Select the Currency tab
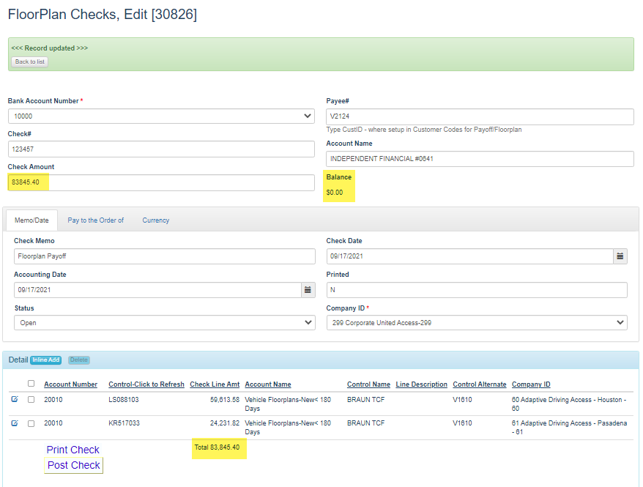643x487 pixels. click(x=156, y=220)
